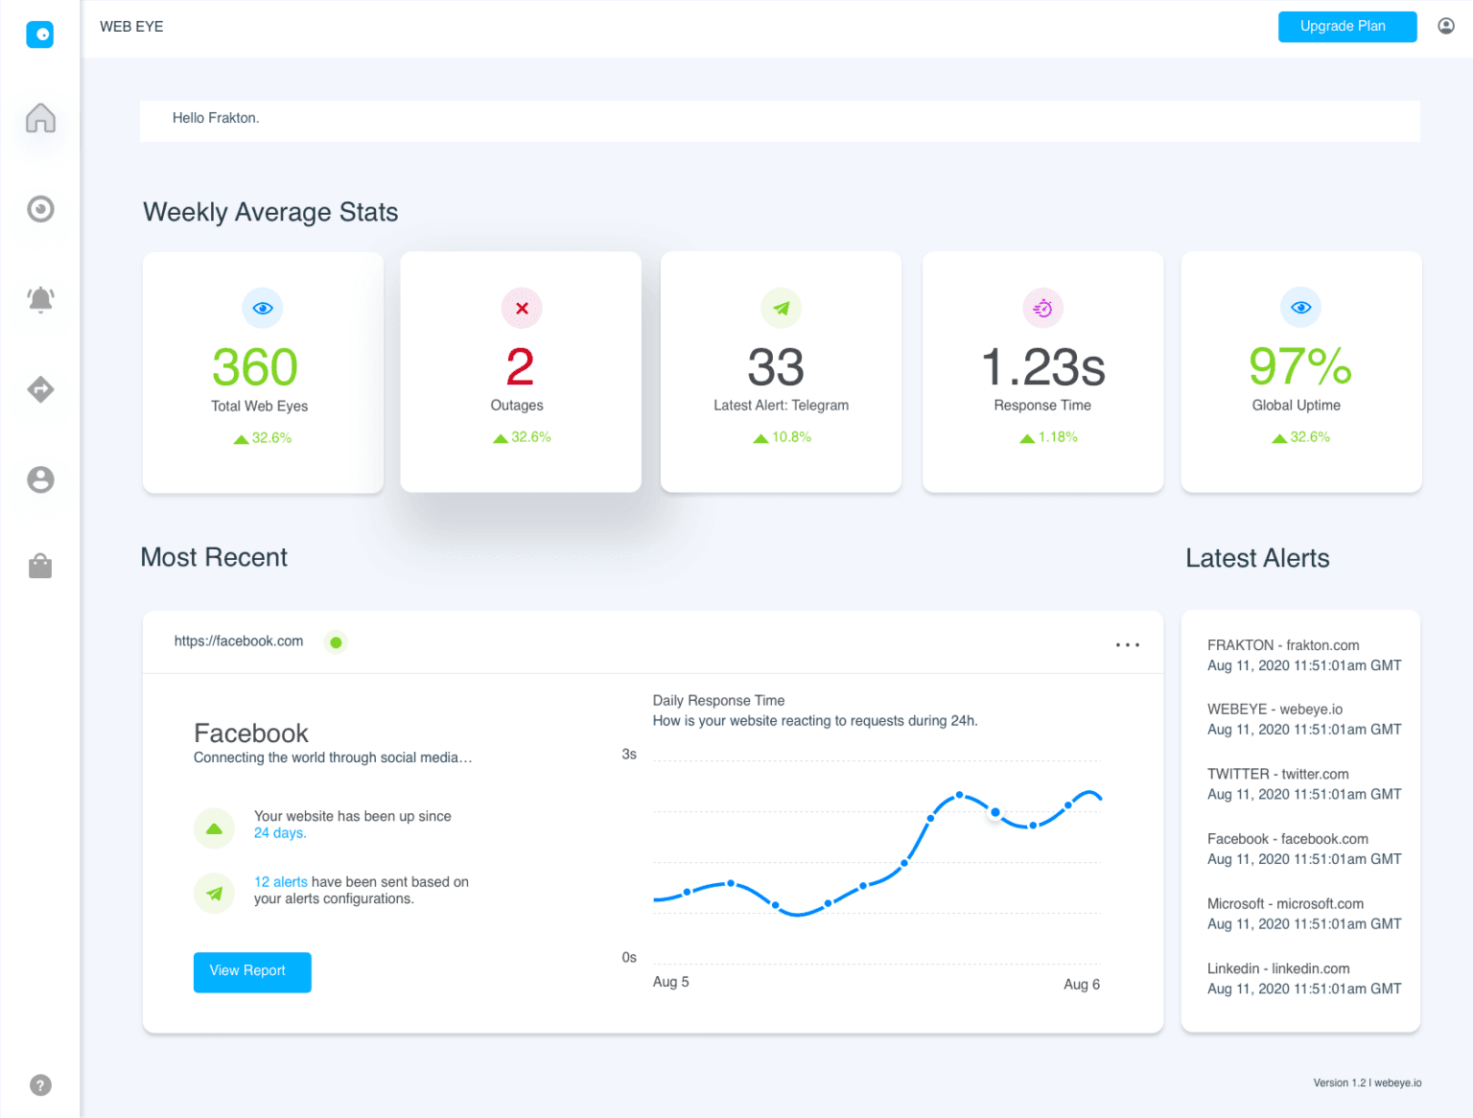Toggle the green status dot next to facebook.com

tap(336, 641)
